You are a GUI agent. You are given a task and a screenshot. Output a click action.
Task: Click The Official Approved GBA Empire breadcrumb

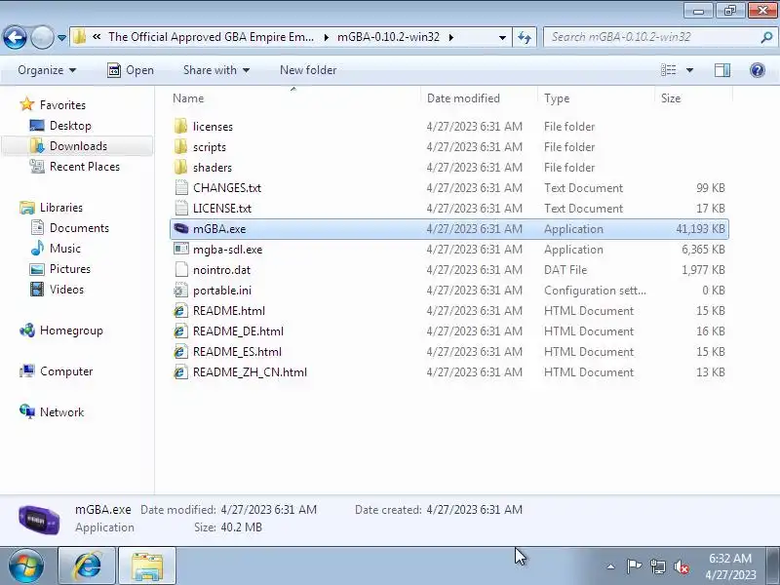[211, 37]
